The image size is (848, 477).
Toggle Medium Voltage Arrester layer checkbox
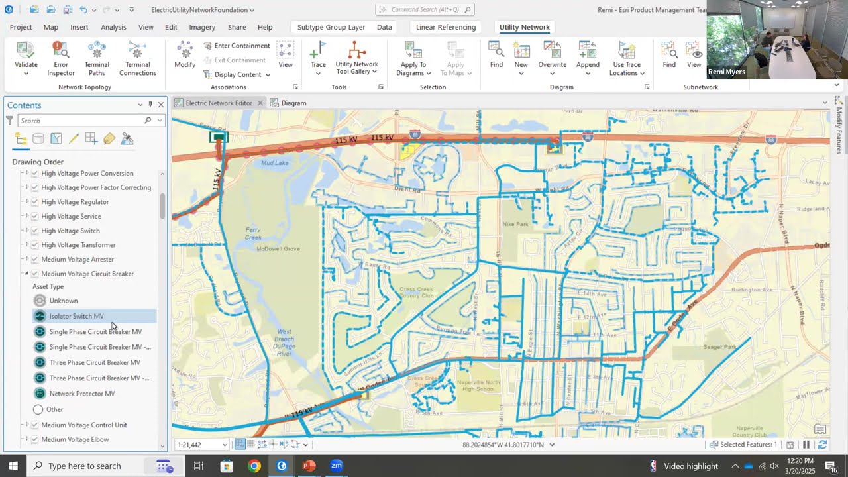35,259
